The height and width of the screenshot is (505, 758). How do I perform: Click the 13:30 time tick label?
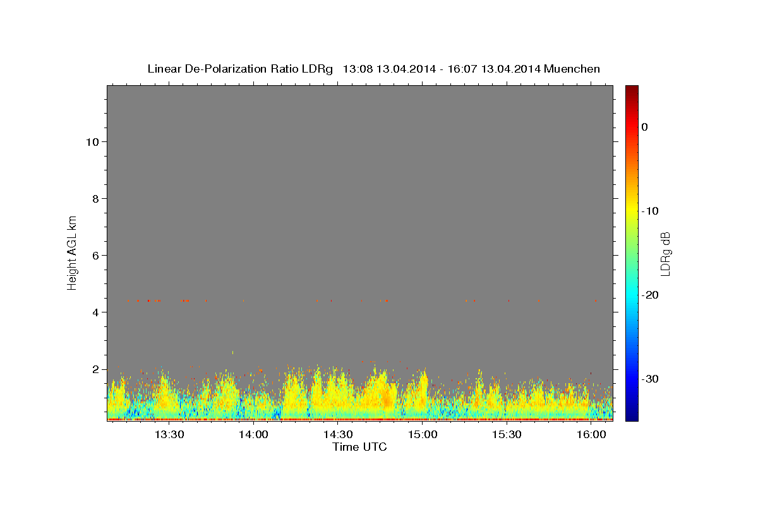[x=169, y=434]
